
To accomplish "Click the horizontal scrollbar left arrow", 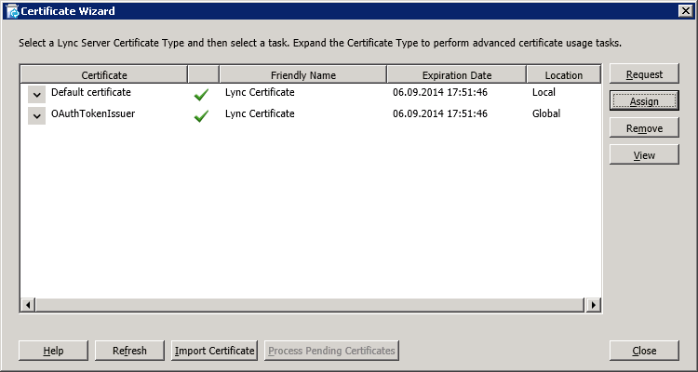I will (x=28, y=305).
